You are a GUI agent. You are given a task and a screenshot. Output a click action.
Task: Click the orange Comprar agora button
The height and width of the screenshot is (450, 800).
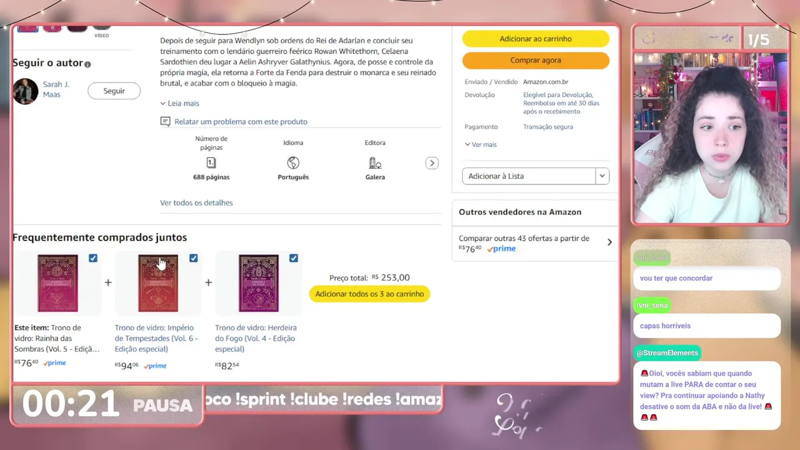click(x=536, y=61)
